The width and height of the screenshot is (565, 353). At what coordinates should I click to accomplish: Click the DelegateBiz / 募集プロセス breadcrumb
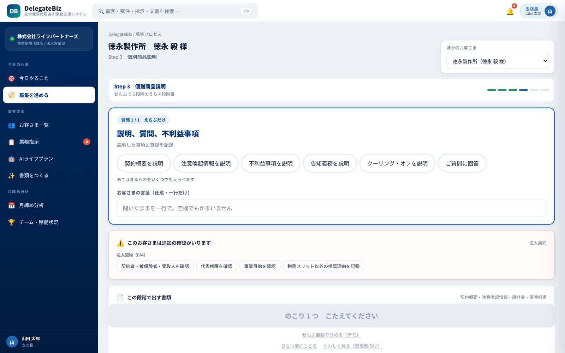click(135, 34)
